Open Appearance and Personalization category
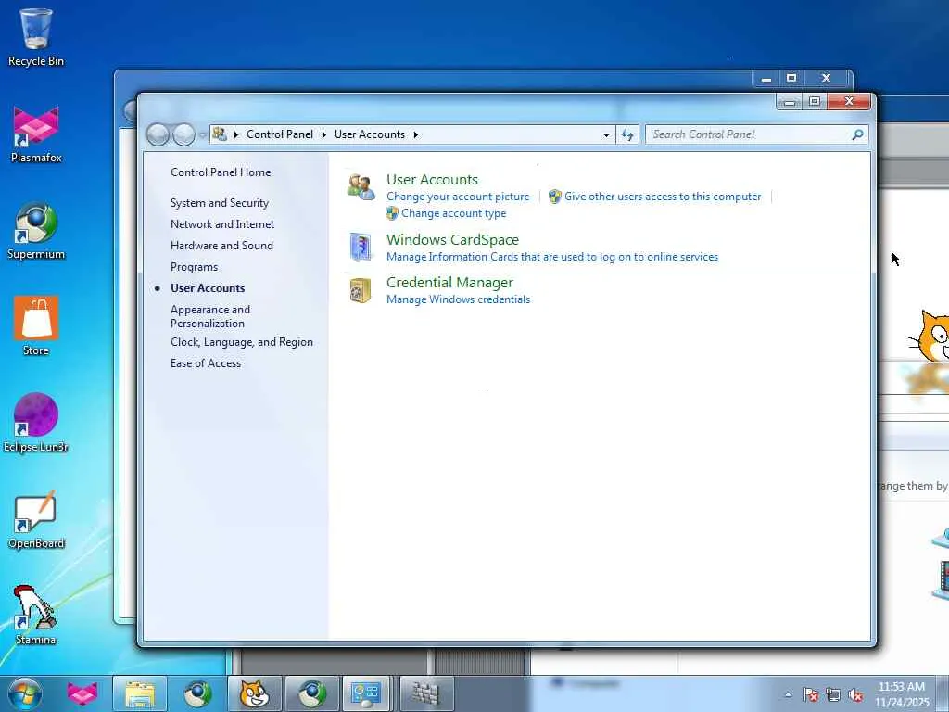 210,316
